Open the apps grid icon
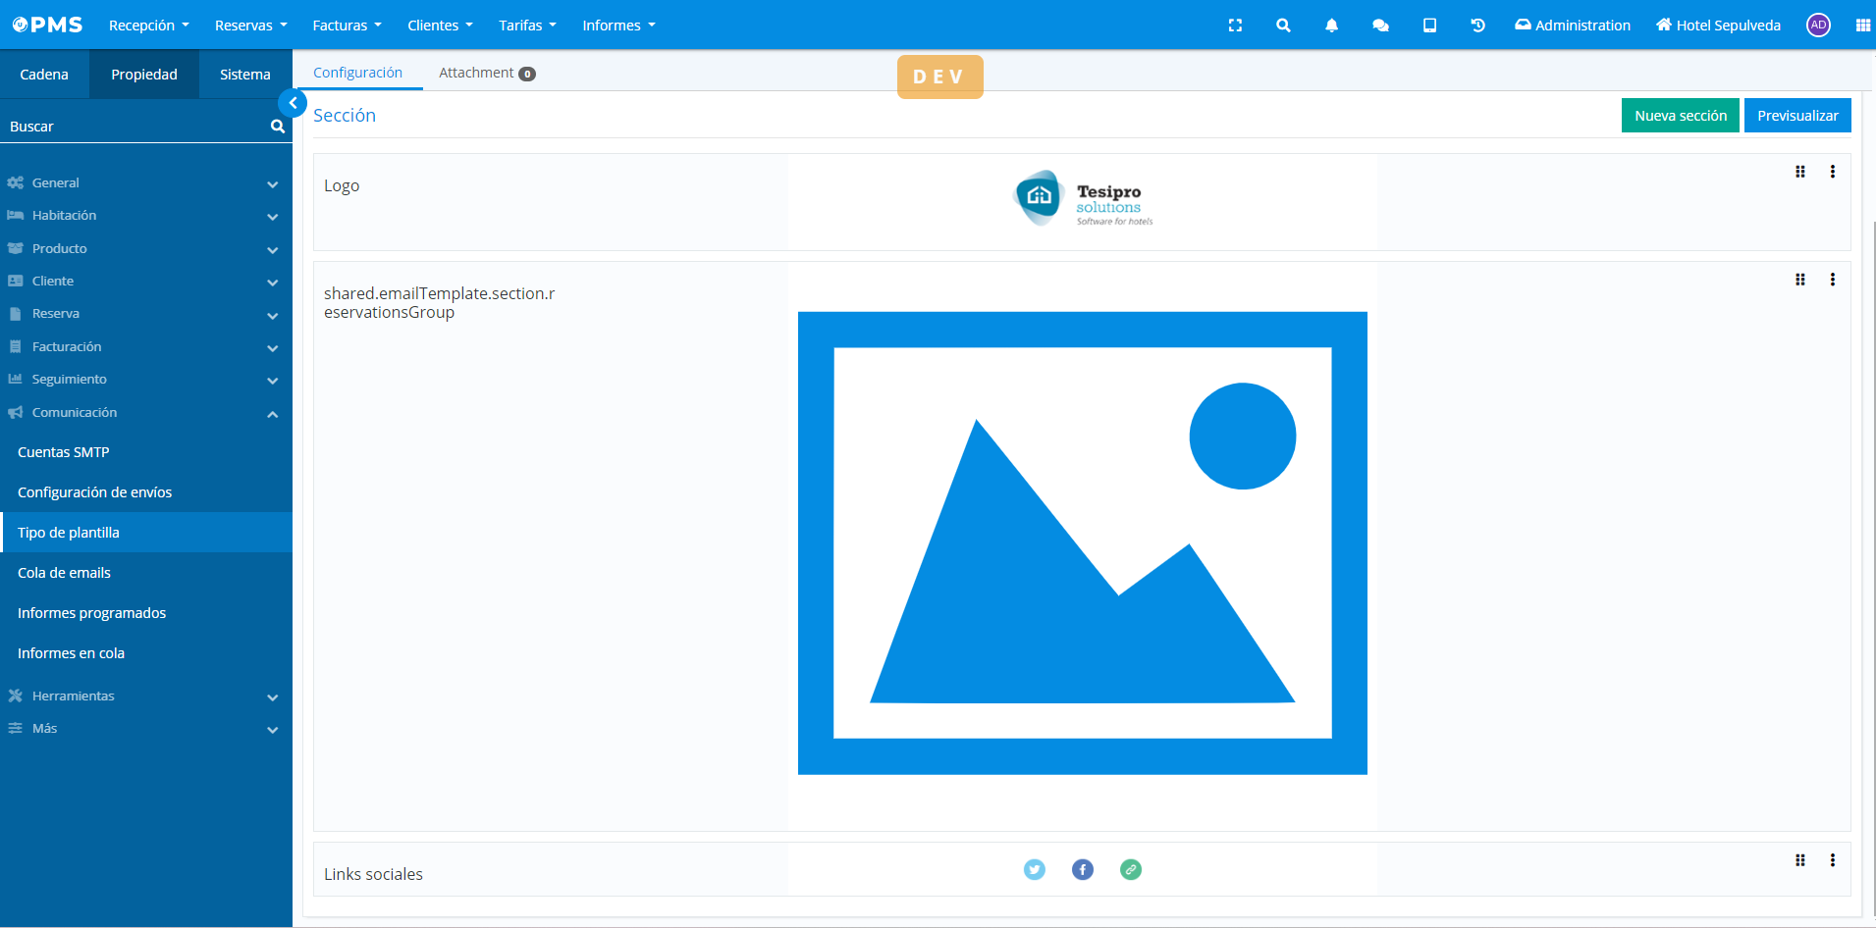 (1862, 26)
